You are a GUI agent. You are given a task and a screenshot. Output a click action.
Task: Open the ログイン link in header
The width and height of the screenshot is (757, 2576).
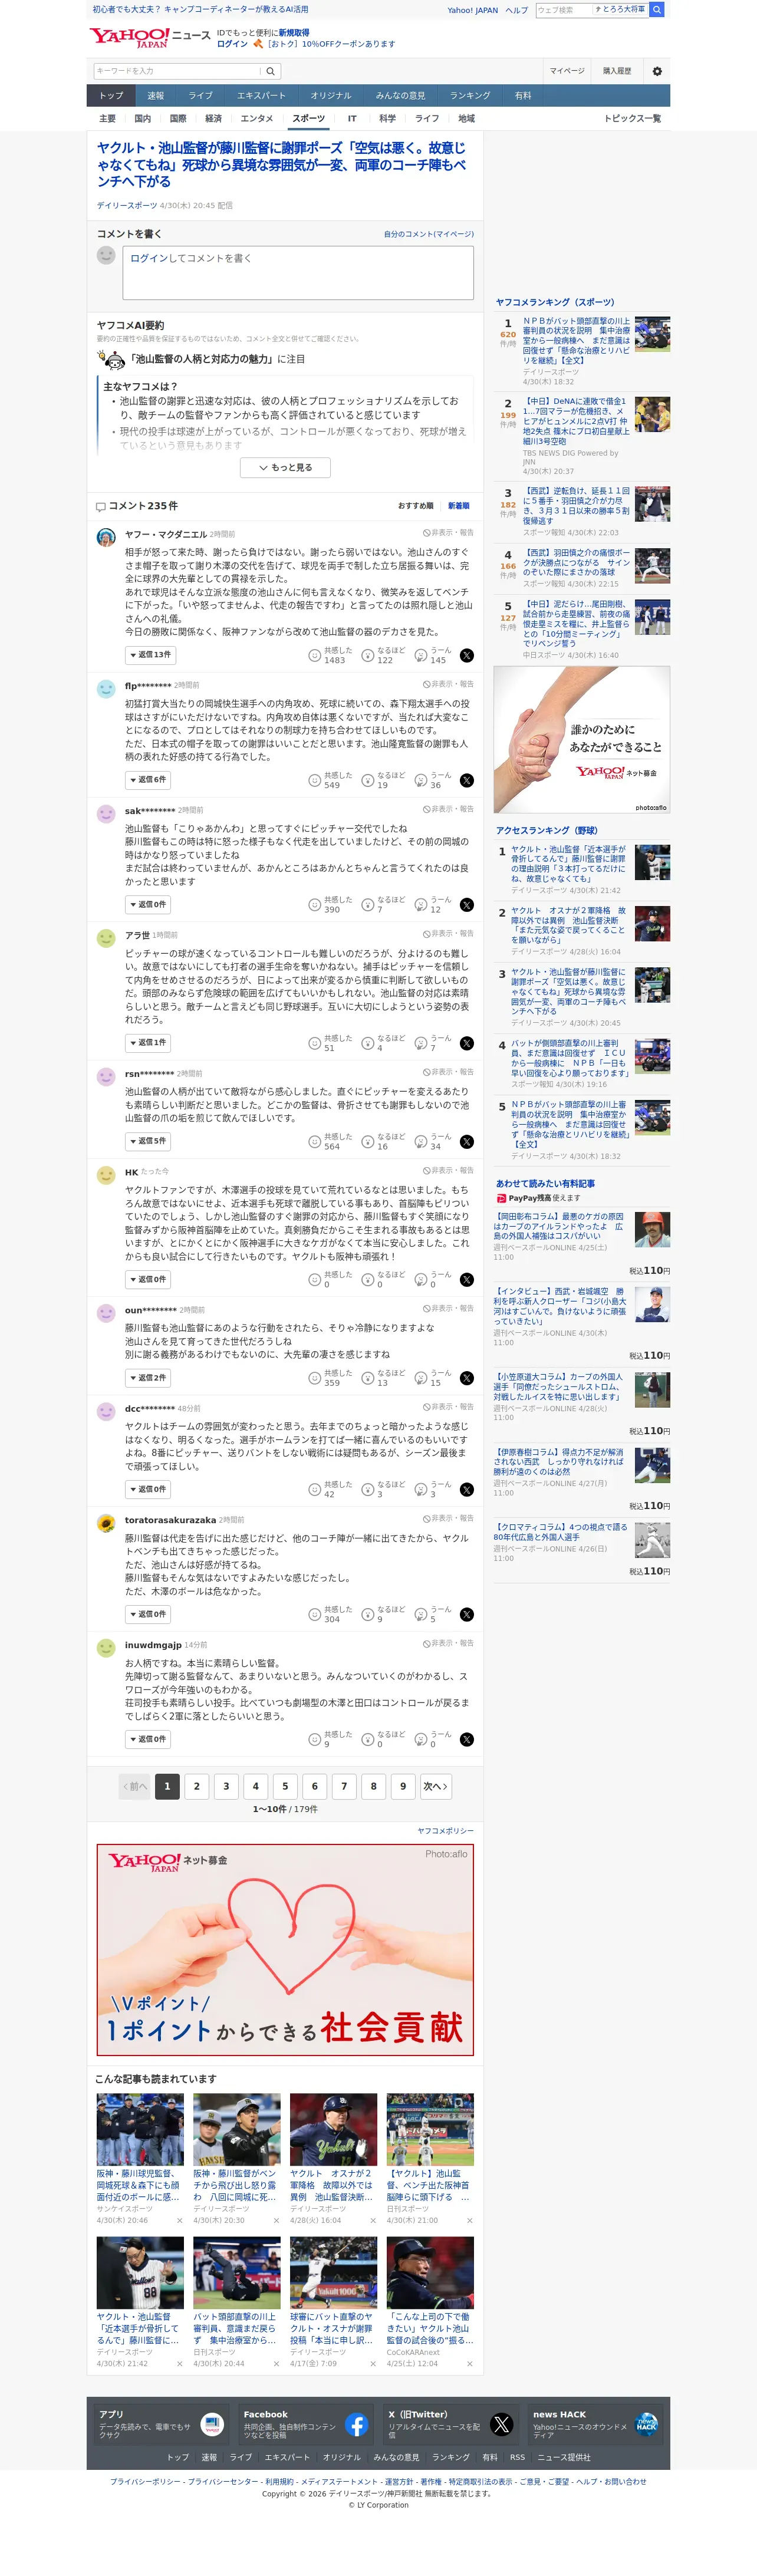click(x=232, y=44)
